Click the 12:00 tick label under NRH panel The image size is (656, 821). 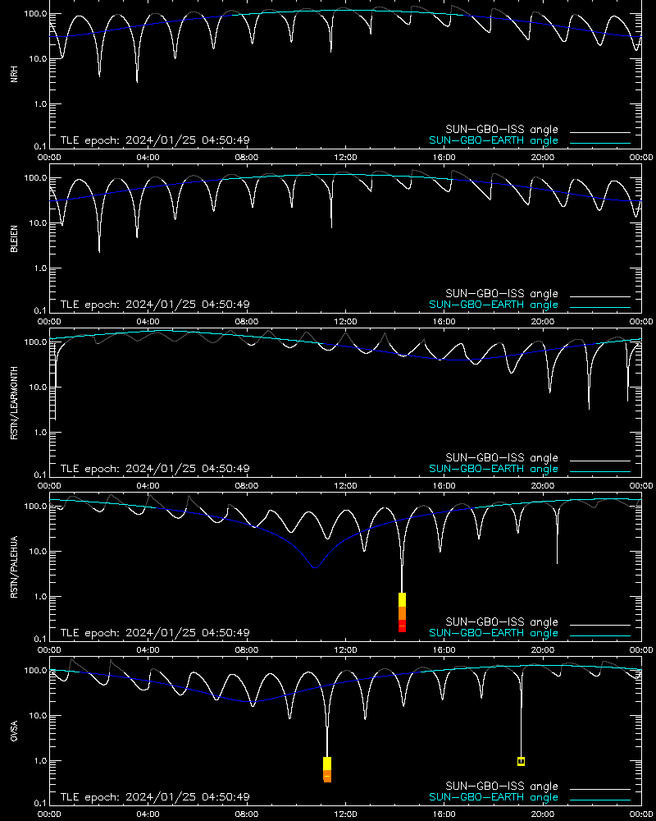pyautogui.click(x=345, y=157)
